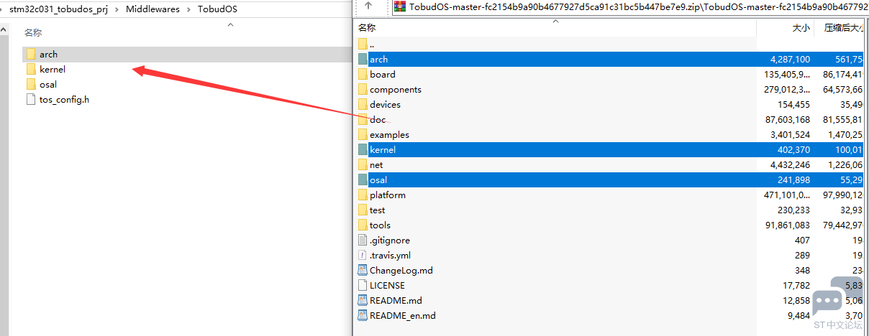Screen dimensions: 869x336
Task: Click the examples folder name in archive
Action: click(x=389, y=134)
